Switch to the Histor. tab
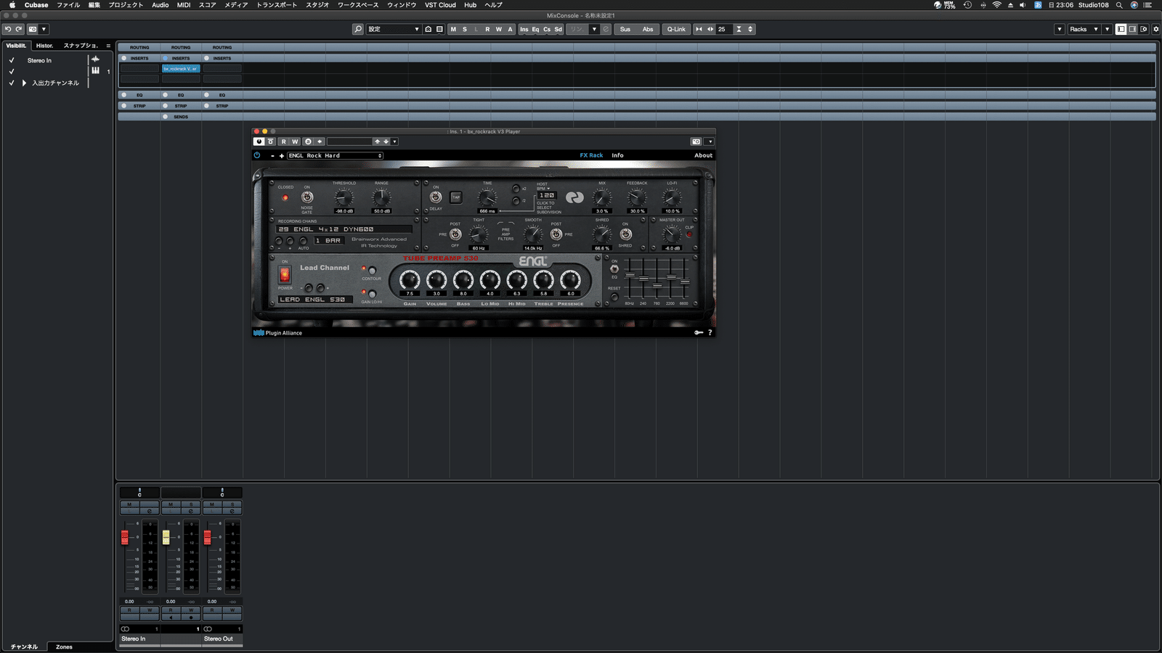The height and width of the screenshot is (653, 1162). point(45,46)
